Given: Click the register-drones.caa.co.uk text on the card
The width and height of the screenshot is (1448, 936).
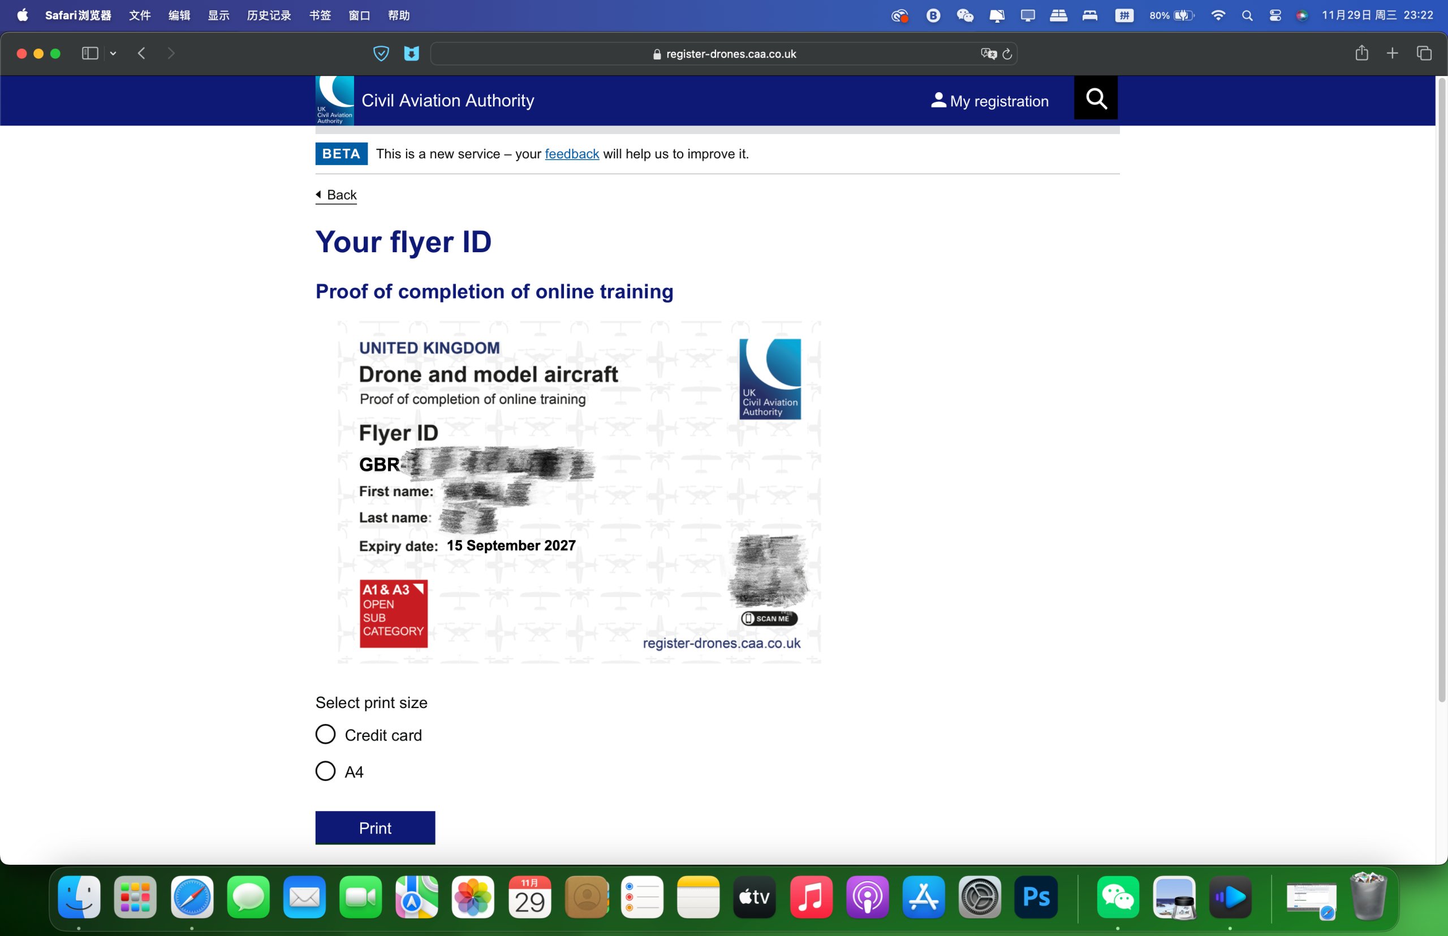Looking at the screenshot, I should pyautogui.click(x=722, y=643).
